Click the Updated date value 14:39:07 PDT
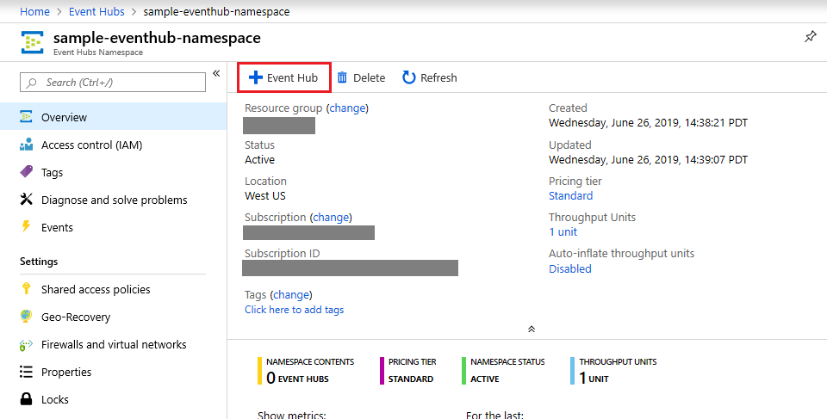The width and height of the screenshot is (827, 419). pos(648,160)
